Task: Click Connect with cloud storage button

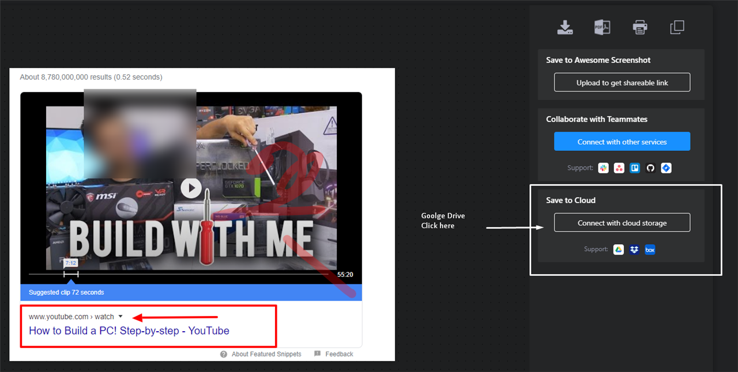Action: point(622,223)
